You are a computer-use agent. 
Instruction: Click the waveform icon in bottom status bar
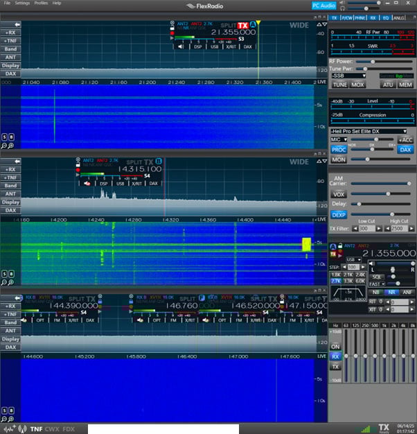9,429
